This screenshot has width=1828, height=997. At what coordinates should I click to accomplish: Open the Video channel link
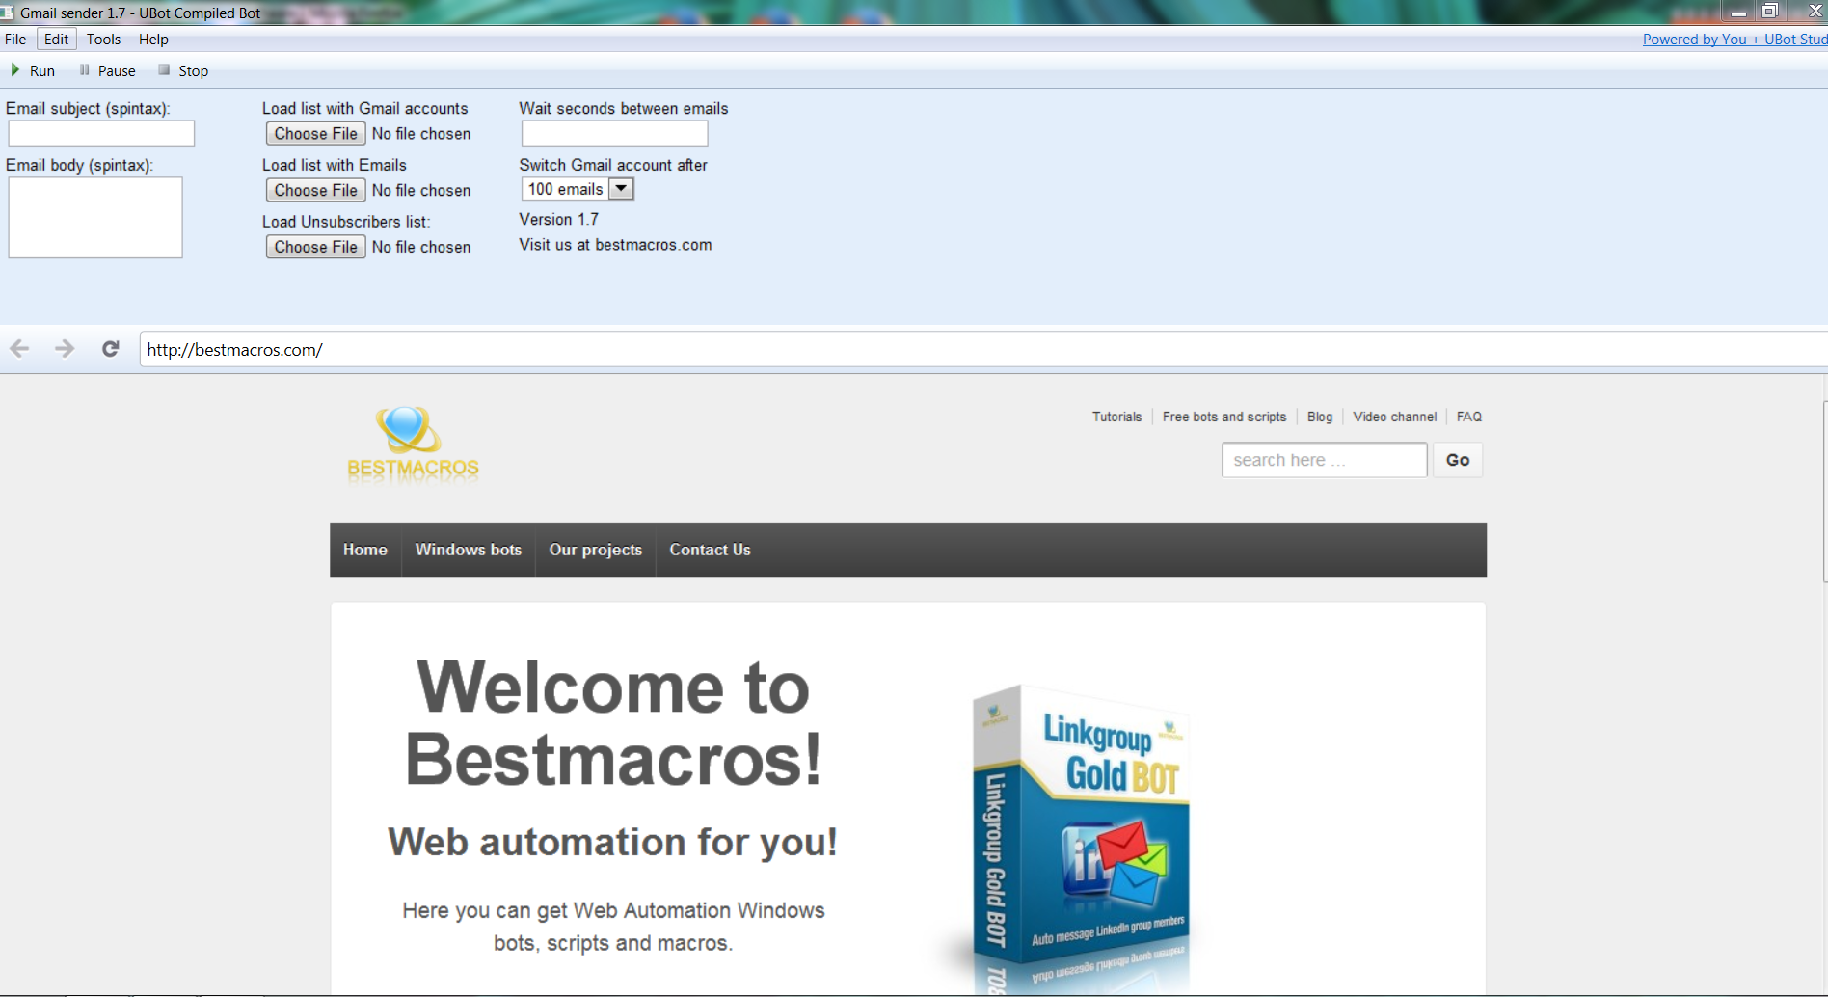(x=1394, y=417)
